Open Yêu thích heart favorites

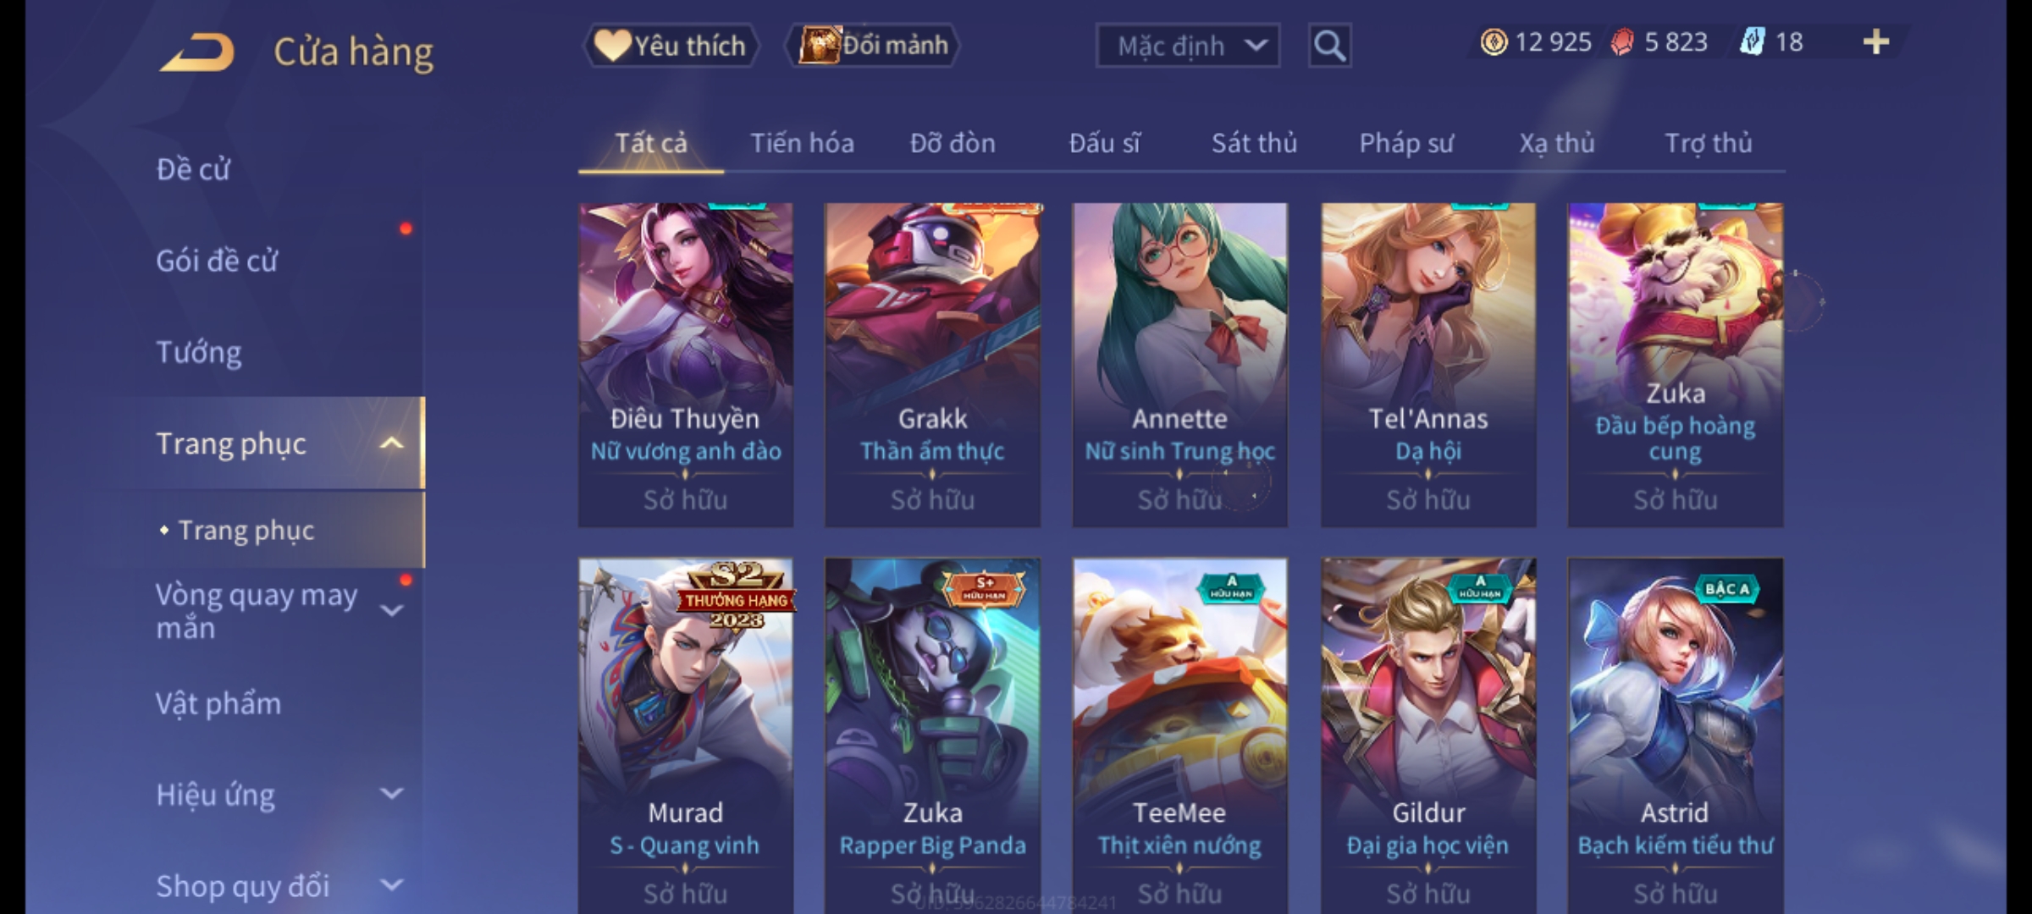coord(671,46)
